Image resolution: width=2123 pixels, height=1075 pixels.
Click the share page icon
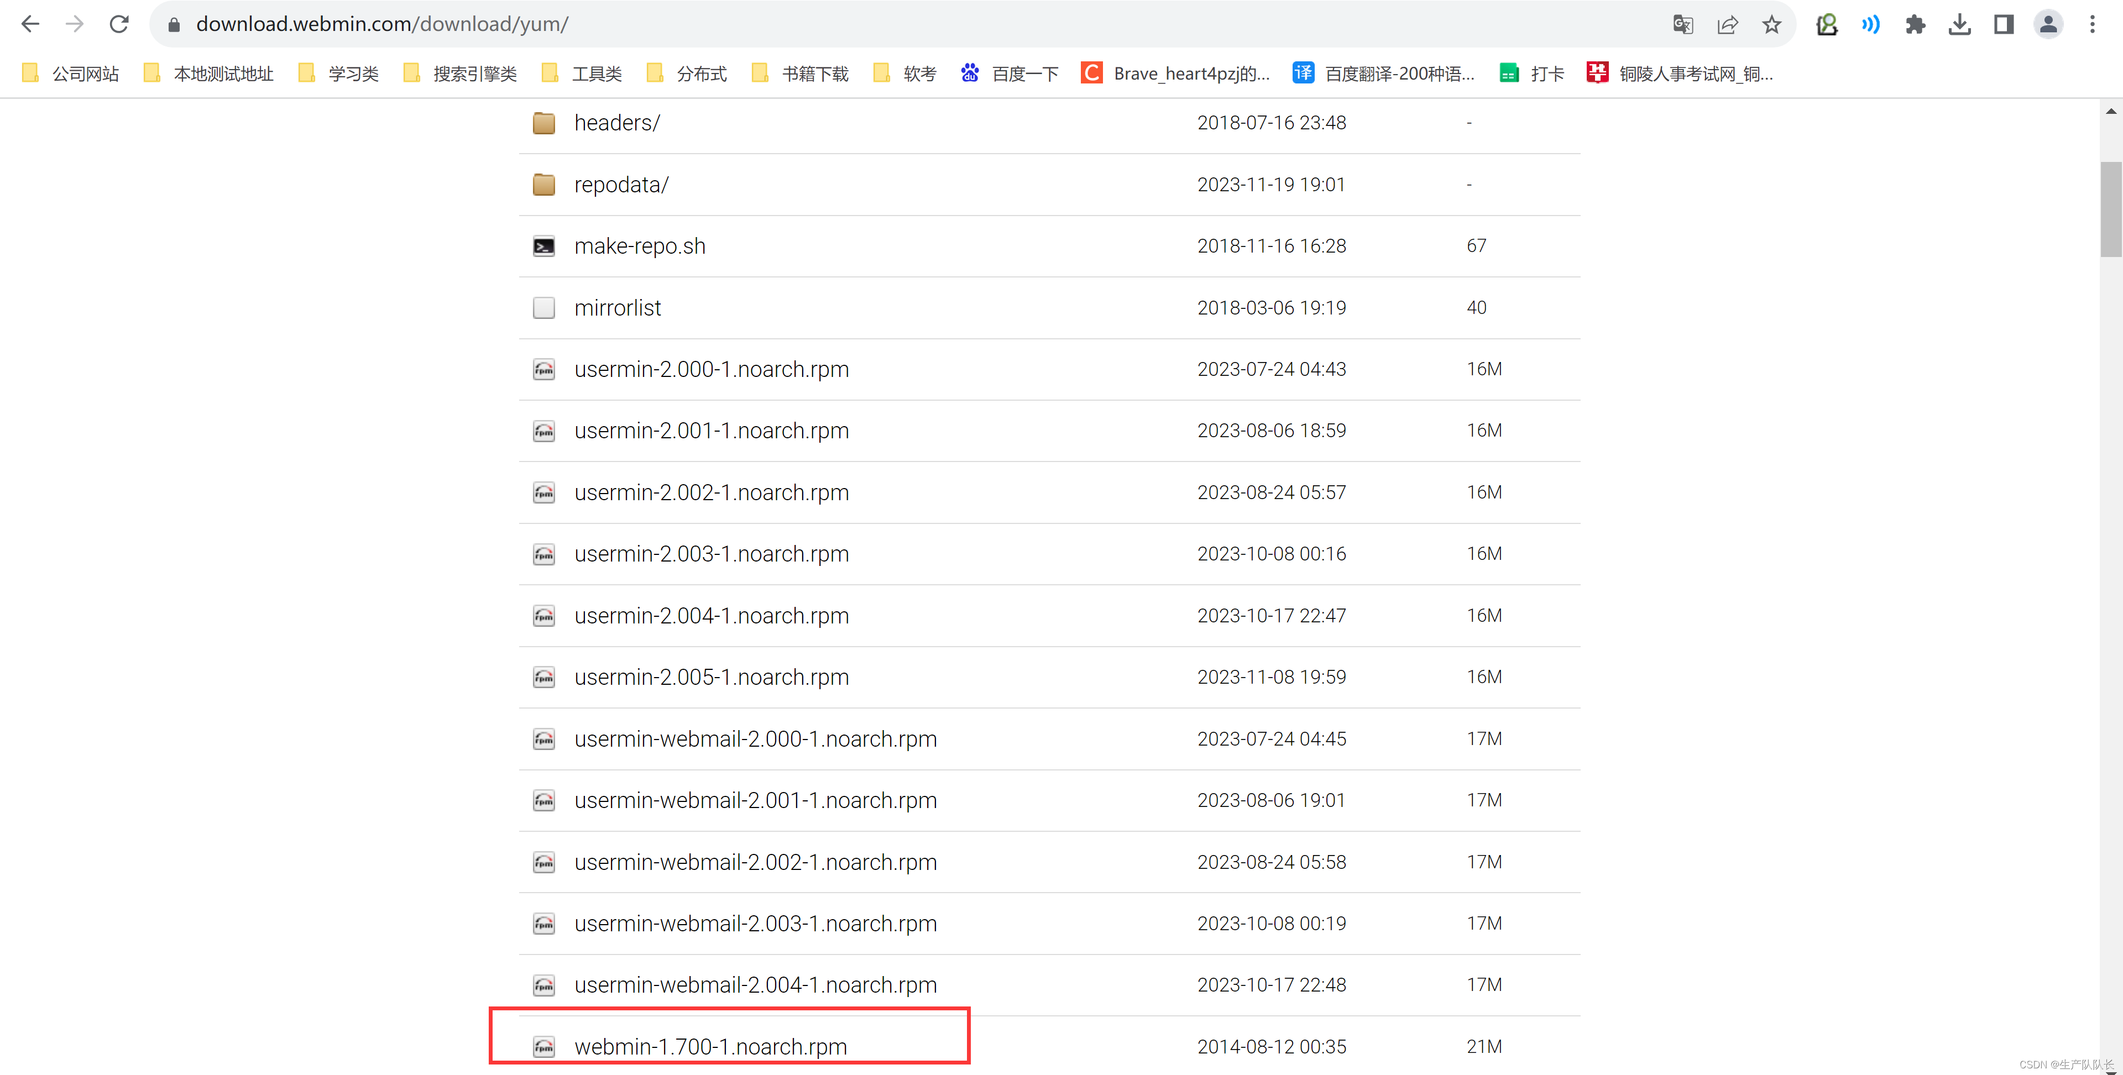tap(1727, 24)
